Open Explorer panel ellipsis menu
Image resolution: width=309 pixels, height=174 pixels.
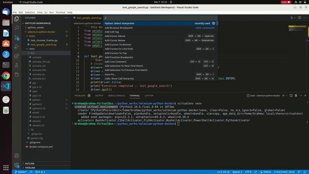(x=66, y=18)
